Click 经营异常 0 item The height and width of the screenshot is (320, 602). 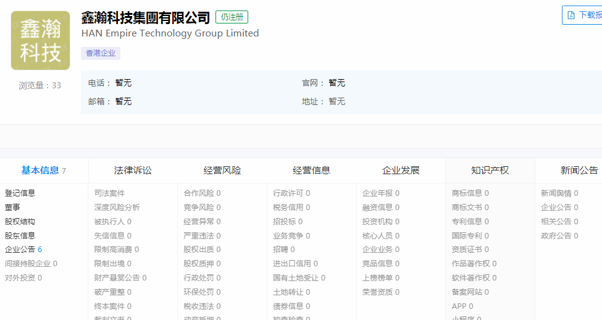pos(203,222)
